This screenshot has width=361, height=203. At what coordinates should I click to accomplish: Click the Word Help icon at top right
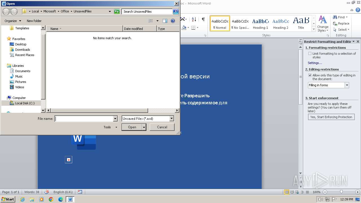click(x=358, y=10)
